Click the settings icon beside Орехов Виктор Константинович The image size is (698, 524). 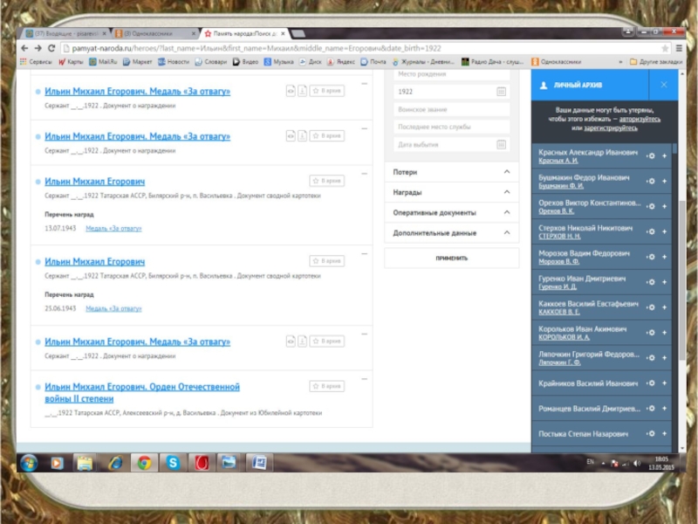click(x=651, y=206)
